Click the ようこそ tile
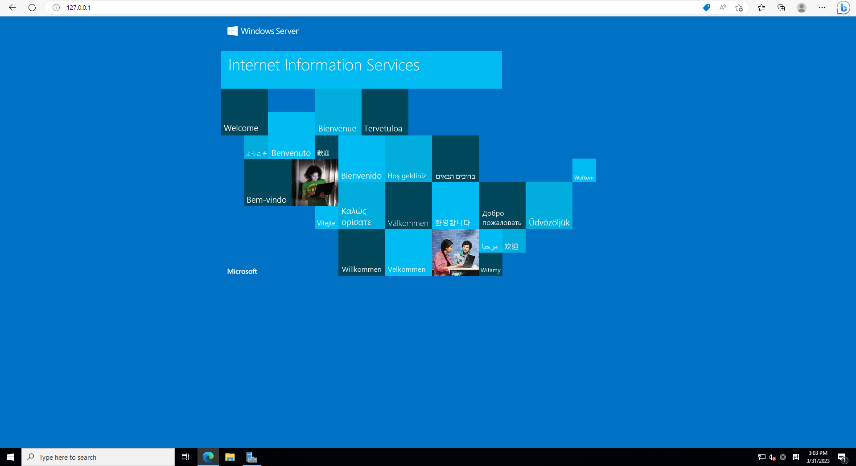The image size is (856, 466). pyautogui.click(x=256, y=147)
